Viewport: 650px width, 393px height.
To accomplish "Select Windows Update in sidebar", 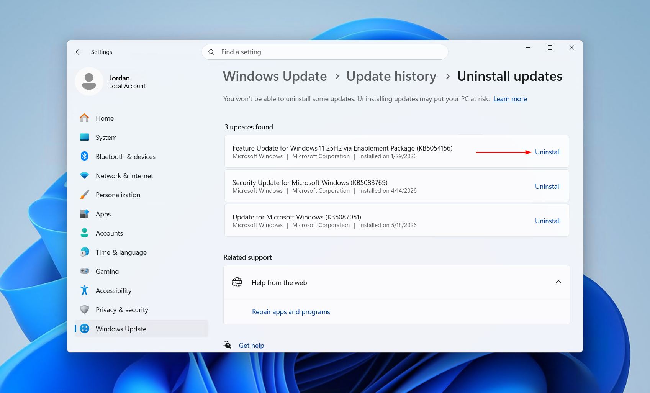I will click(x=141, y=329).
